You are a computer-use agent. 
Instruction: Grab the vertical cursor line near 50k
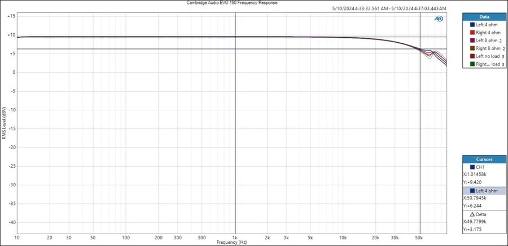tap(420, 141)
